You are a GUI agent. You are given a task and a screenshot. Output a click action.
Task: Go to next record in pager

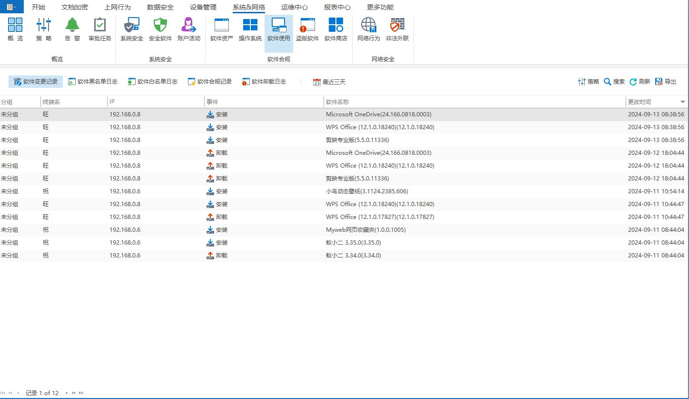pos(67,393)
